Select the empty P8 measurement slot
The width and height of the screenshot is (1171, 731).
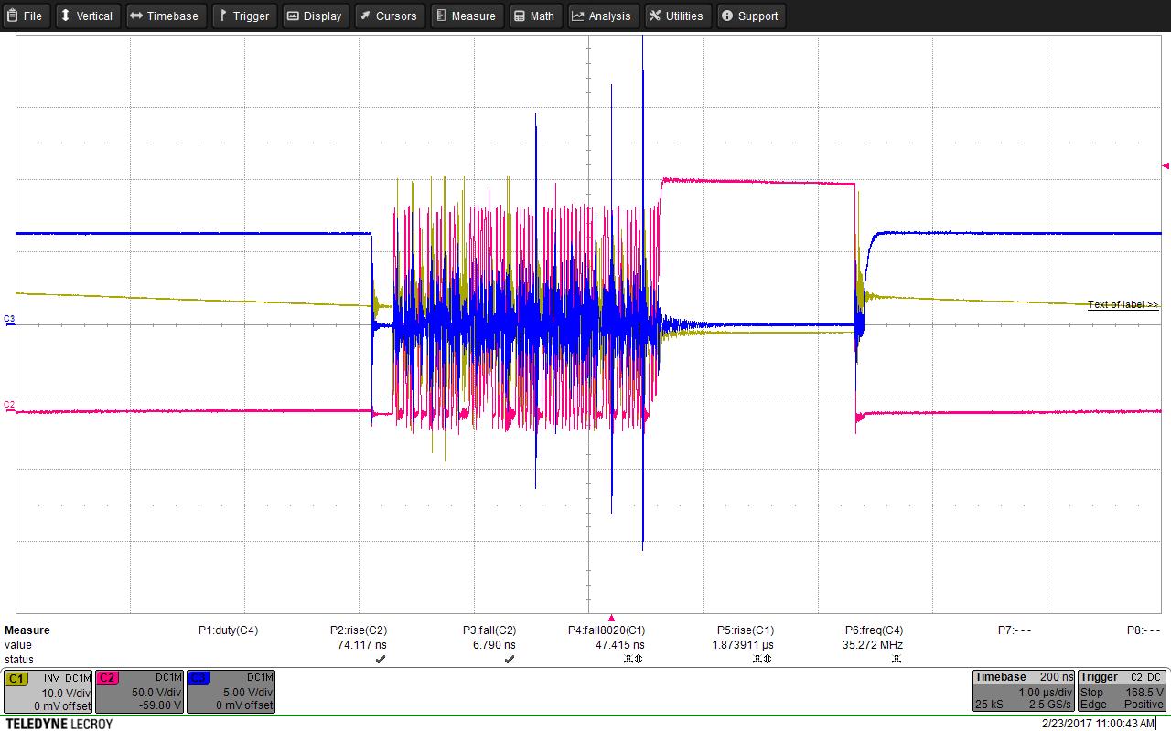pyautogui.click(x=1144, y=630)
